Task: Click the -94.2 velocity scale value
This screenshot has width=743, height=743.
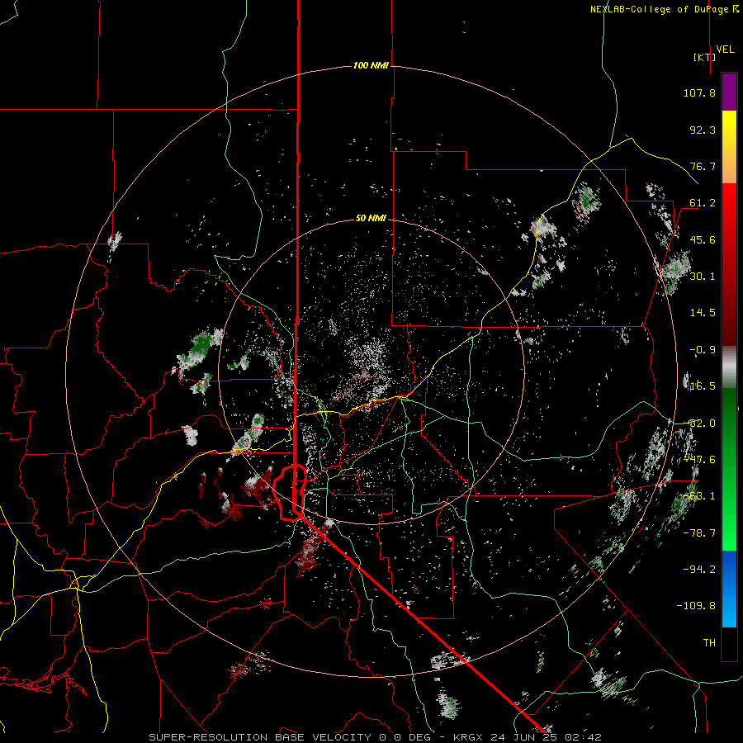Action: coord(699,569)
